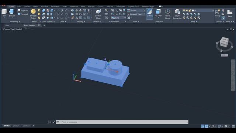Toggle the layer on/off lightbulb
Screen dimensions: 236x133
click(x=184, y=10)
